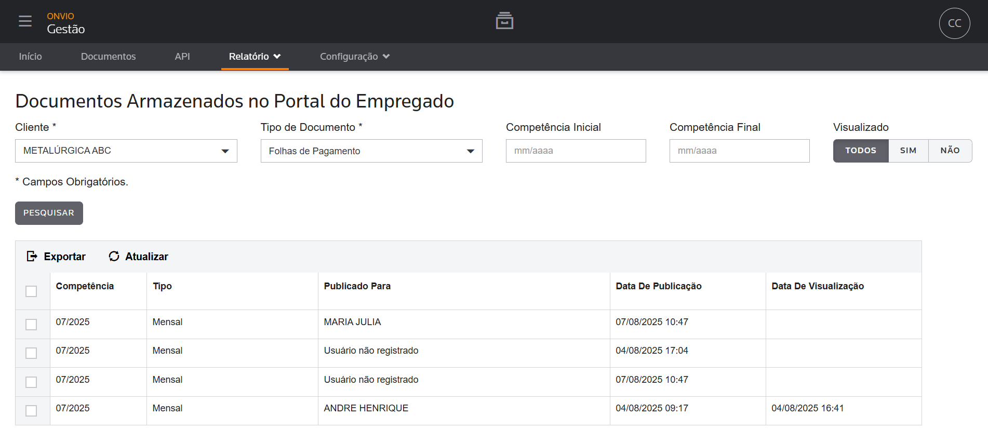Viewport: 988px width, 429px height.
Task: Toggle the select-all checkbox in table header
Action: [x=31, y=291]
